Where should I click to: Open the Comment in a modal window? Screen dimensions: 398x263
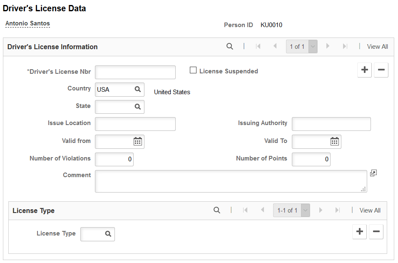pos(373,173)
